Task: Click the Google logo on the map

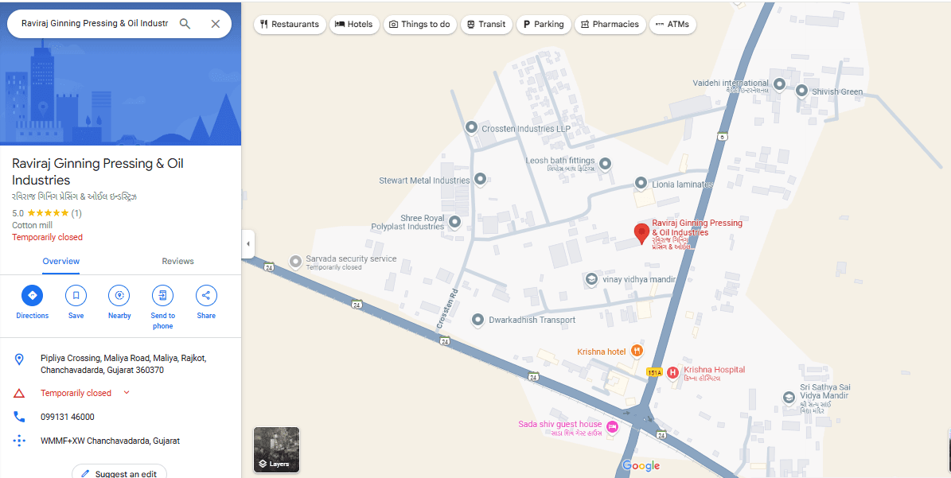Action: (641, 466)
